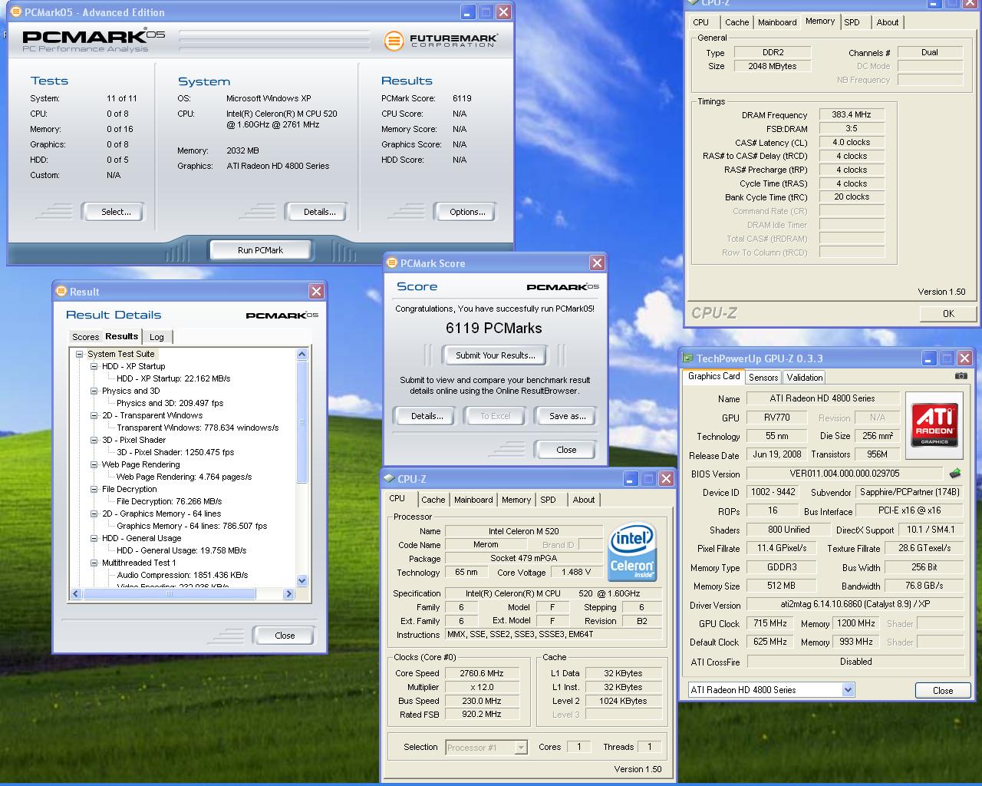This screenshot has width=982, height=786.
Task: Open About tab in upper CPU-Z window
Action: point(888,22)
